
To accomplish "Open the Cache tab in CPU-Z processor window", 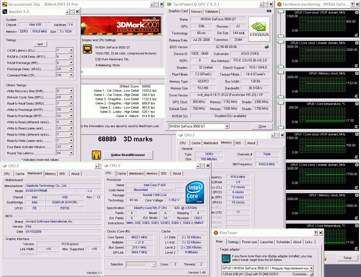I will point(122,173).
